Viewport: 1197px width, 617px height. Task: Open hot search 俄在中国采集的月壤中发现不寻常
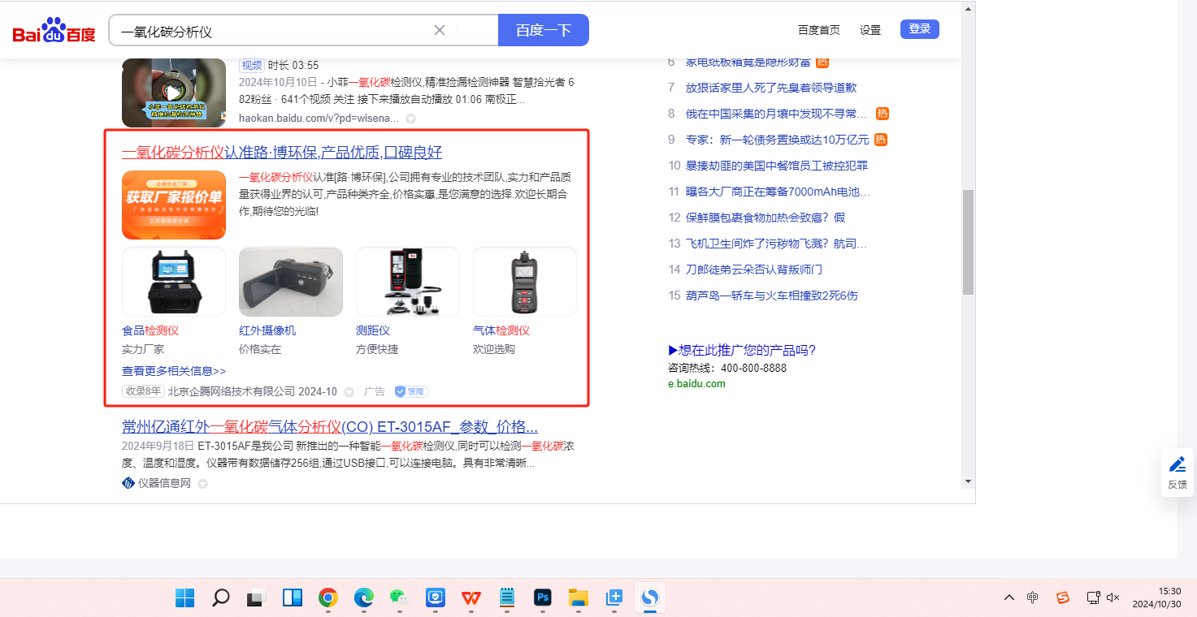[777, 114]
